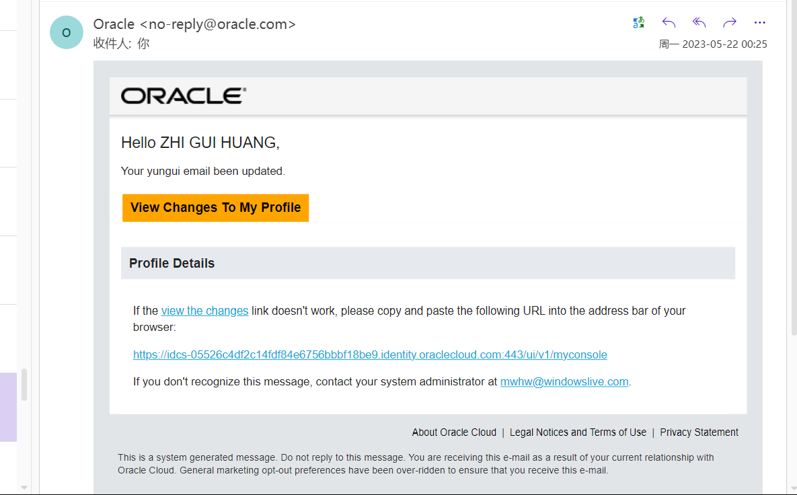
Task: Reply to the Oracle email
Action: 669,23
